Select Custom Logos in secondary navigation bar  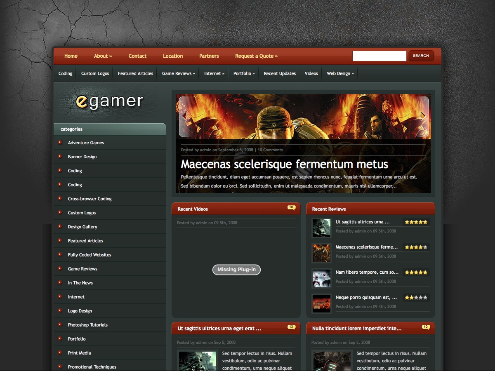pyautogui.click(x=95, y=73)
